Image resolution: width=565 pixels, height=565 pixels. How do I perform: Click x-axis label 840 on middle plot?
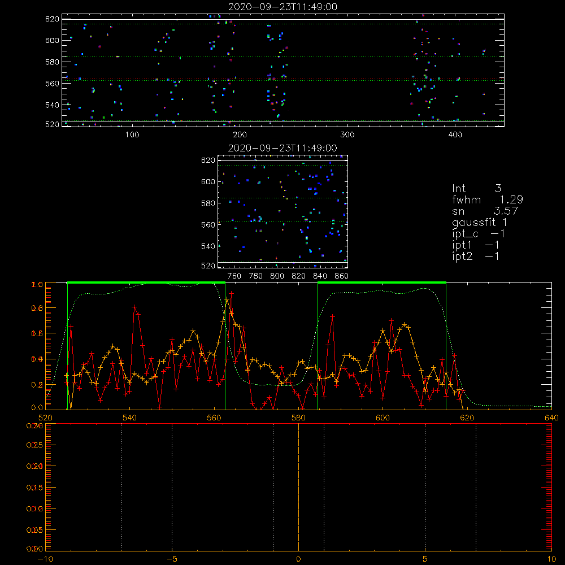[x=320, y=276]
